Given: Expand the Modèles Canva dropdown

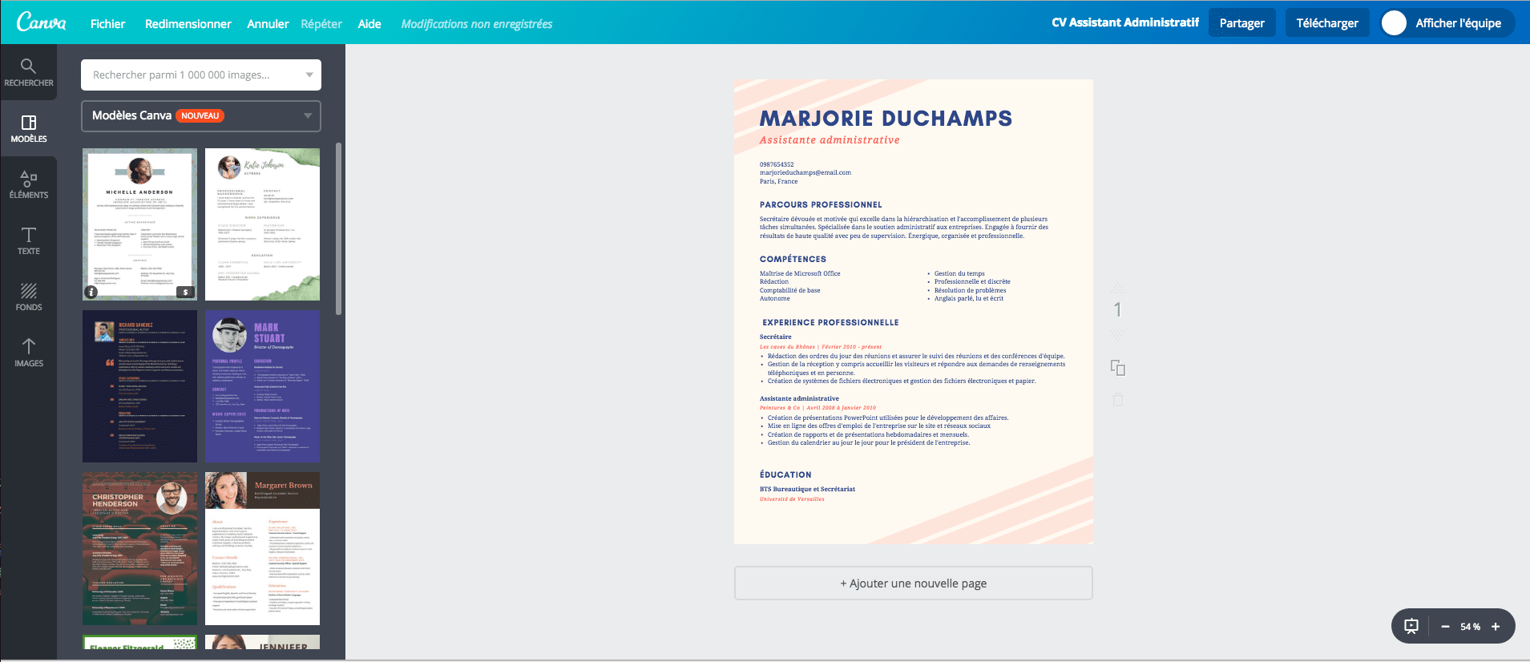Looking at the screenshot, I should (x=308, y=116).
